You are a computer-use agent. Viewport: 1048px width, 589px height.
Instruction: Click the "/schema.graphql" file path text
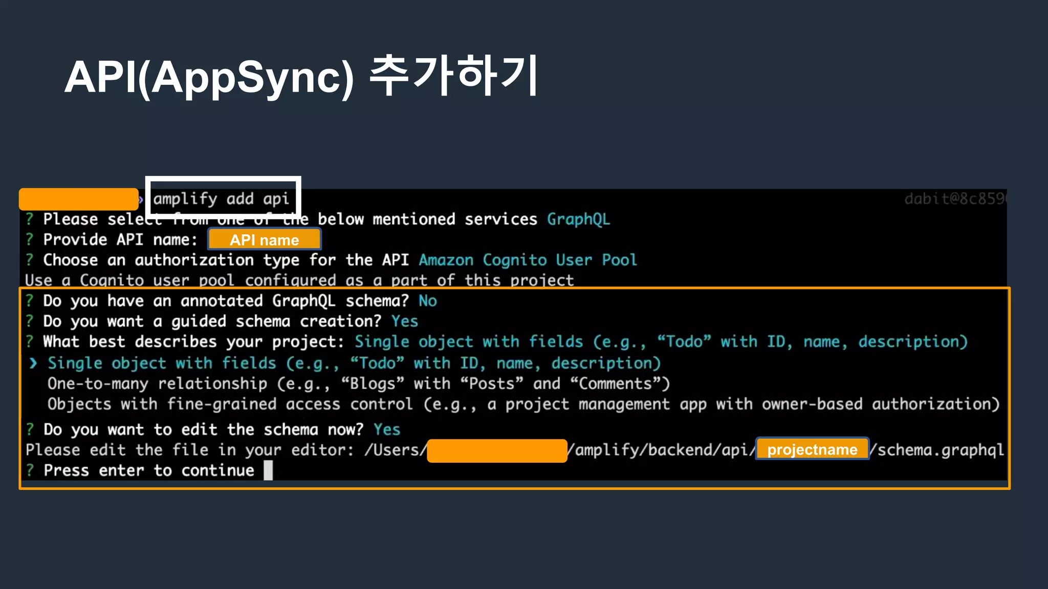(937, 449)
